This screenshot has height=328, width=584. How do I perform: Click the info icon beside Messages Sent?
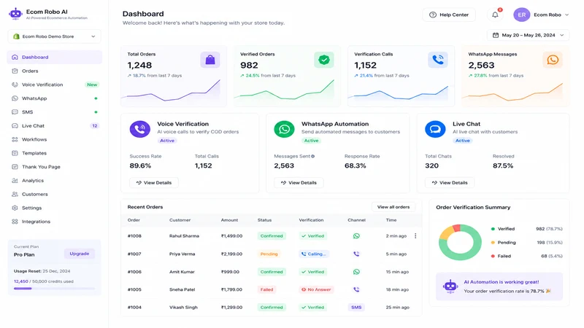tap(313, 156)
